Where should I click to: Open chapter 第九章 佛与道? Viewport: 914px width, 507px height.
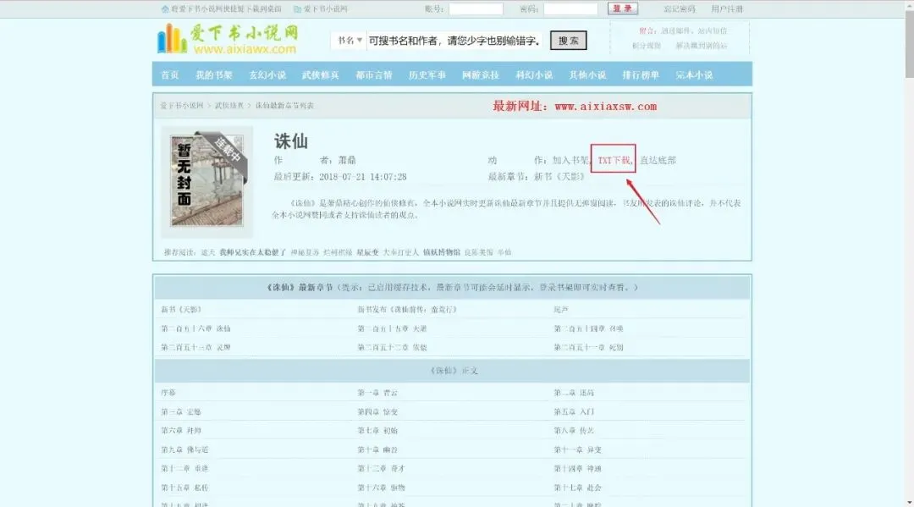(184, 450)
